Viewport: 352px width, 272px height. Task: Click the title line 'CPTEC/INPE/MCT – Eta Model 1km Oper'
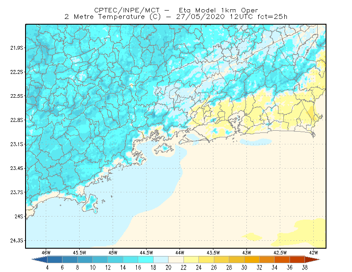pyautogui.click(x=176, y=10)
